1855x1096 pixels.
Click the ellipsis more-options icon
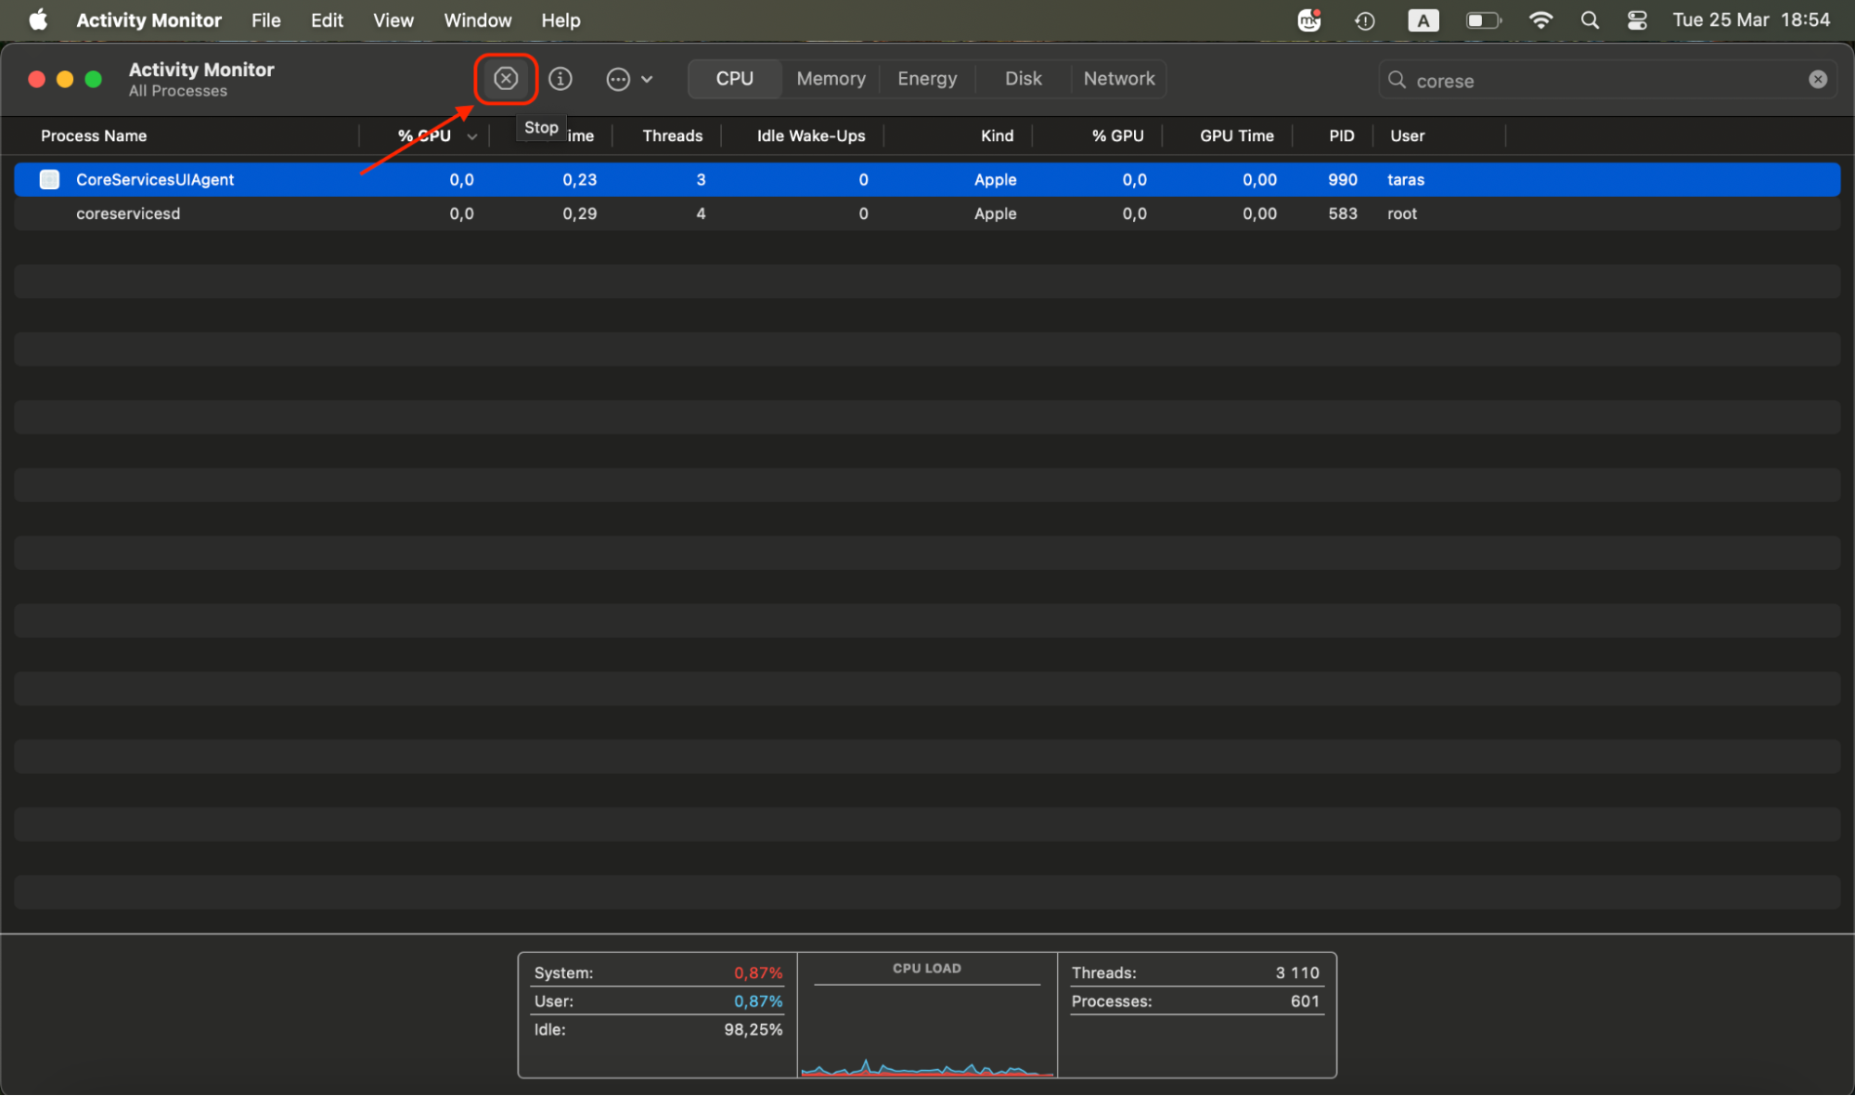point(618,79)
